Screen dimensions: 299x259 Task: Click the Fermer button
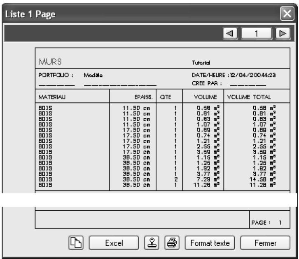click(265, 243)
